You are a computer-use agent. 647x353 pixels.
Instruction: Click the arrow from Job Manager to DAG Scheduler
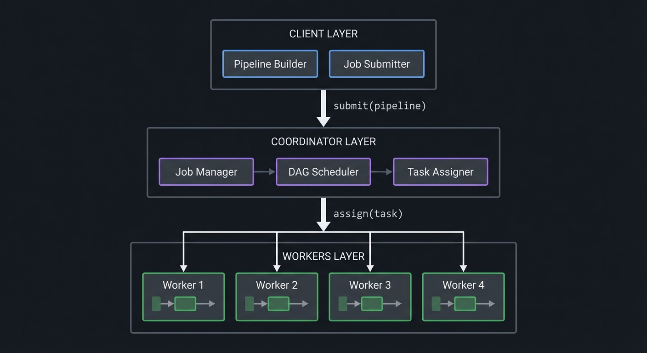265,171
